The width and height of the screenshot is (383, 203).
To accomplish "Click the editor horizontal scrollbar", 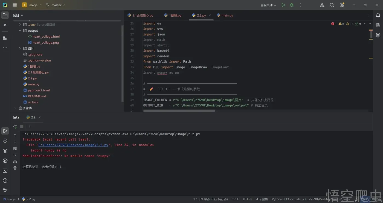I will (x=179, y=111).
